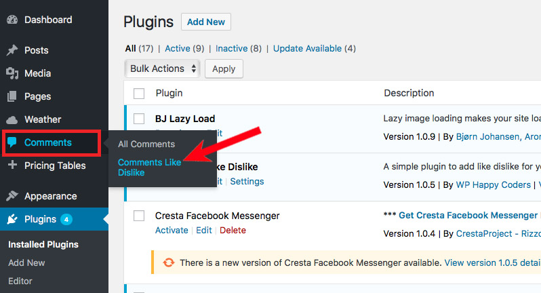Image resolution: width=541 pixels, height=293 pixels.
Task: Open Pricing Tables menu item
Action: (55, 165)
